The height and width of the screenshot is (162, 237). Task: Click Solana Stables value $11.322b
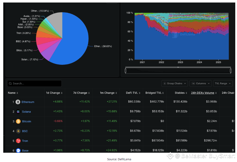coord(182,111)
